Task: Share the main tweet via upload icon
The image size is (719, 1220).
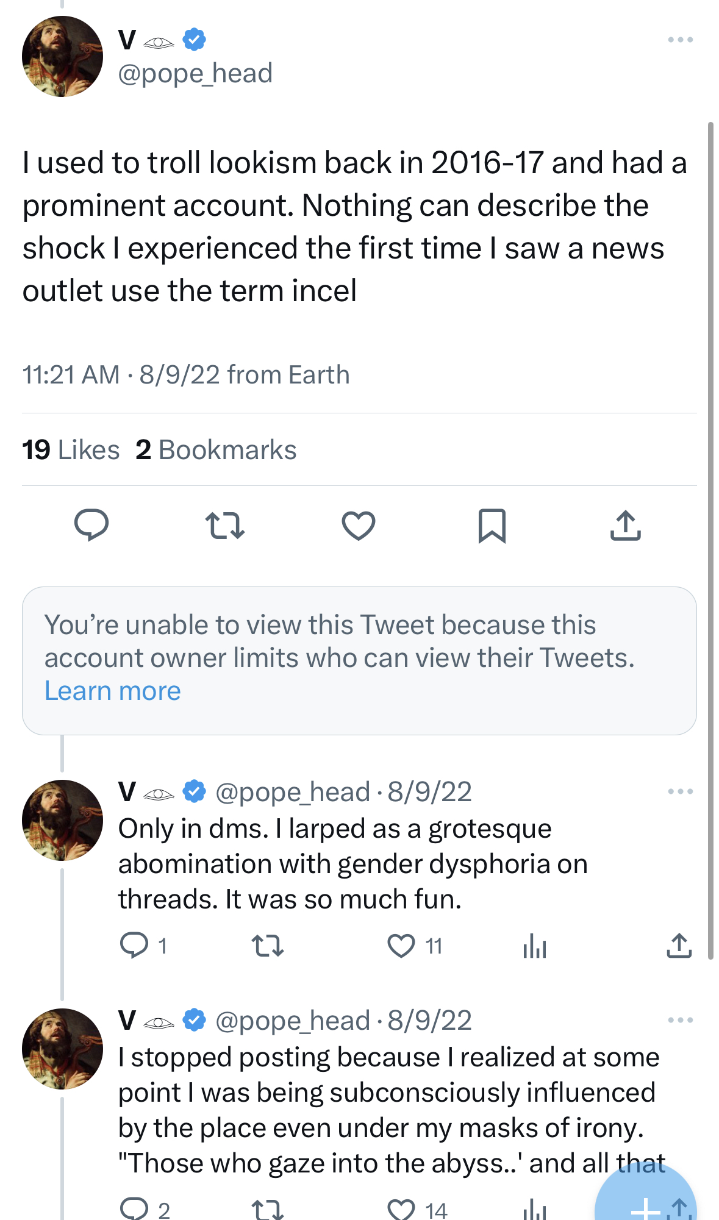Action: [x=626, y=526]
